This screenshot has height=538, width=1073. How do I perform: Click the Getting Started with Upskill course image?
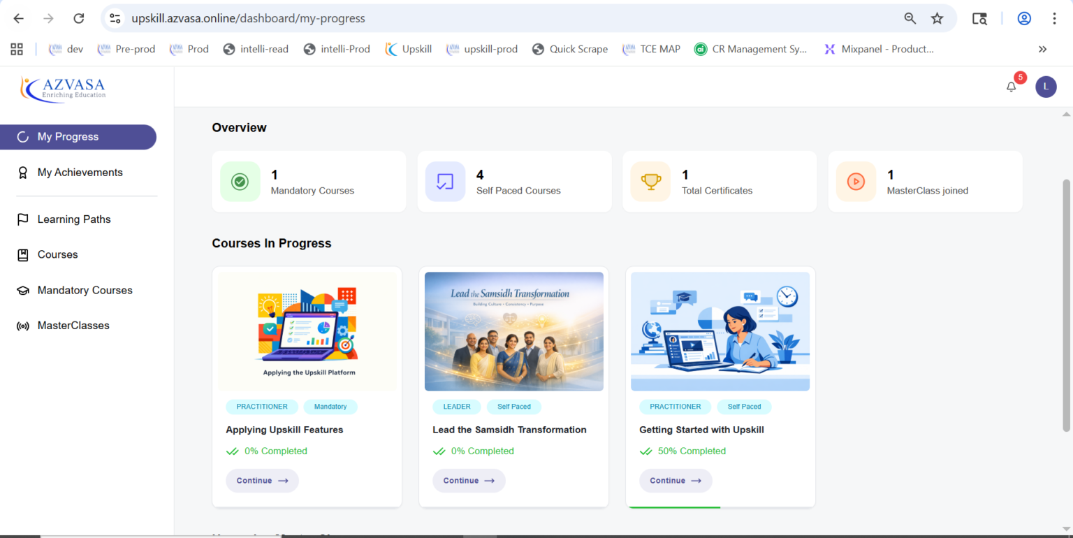[x=720, y=331]
